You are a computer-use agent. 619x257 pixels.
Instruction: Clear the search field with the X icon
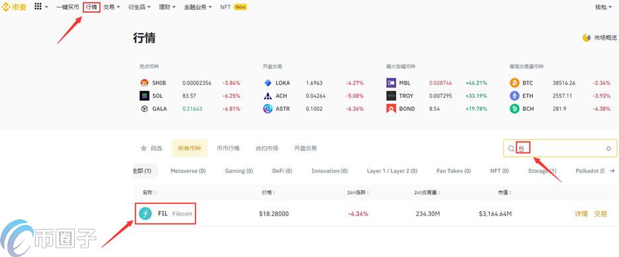tap(608, 148)
